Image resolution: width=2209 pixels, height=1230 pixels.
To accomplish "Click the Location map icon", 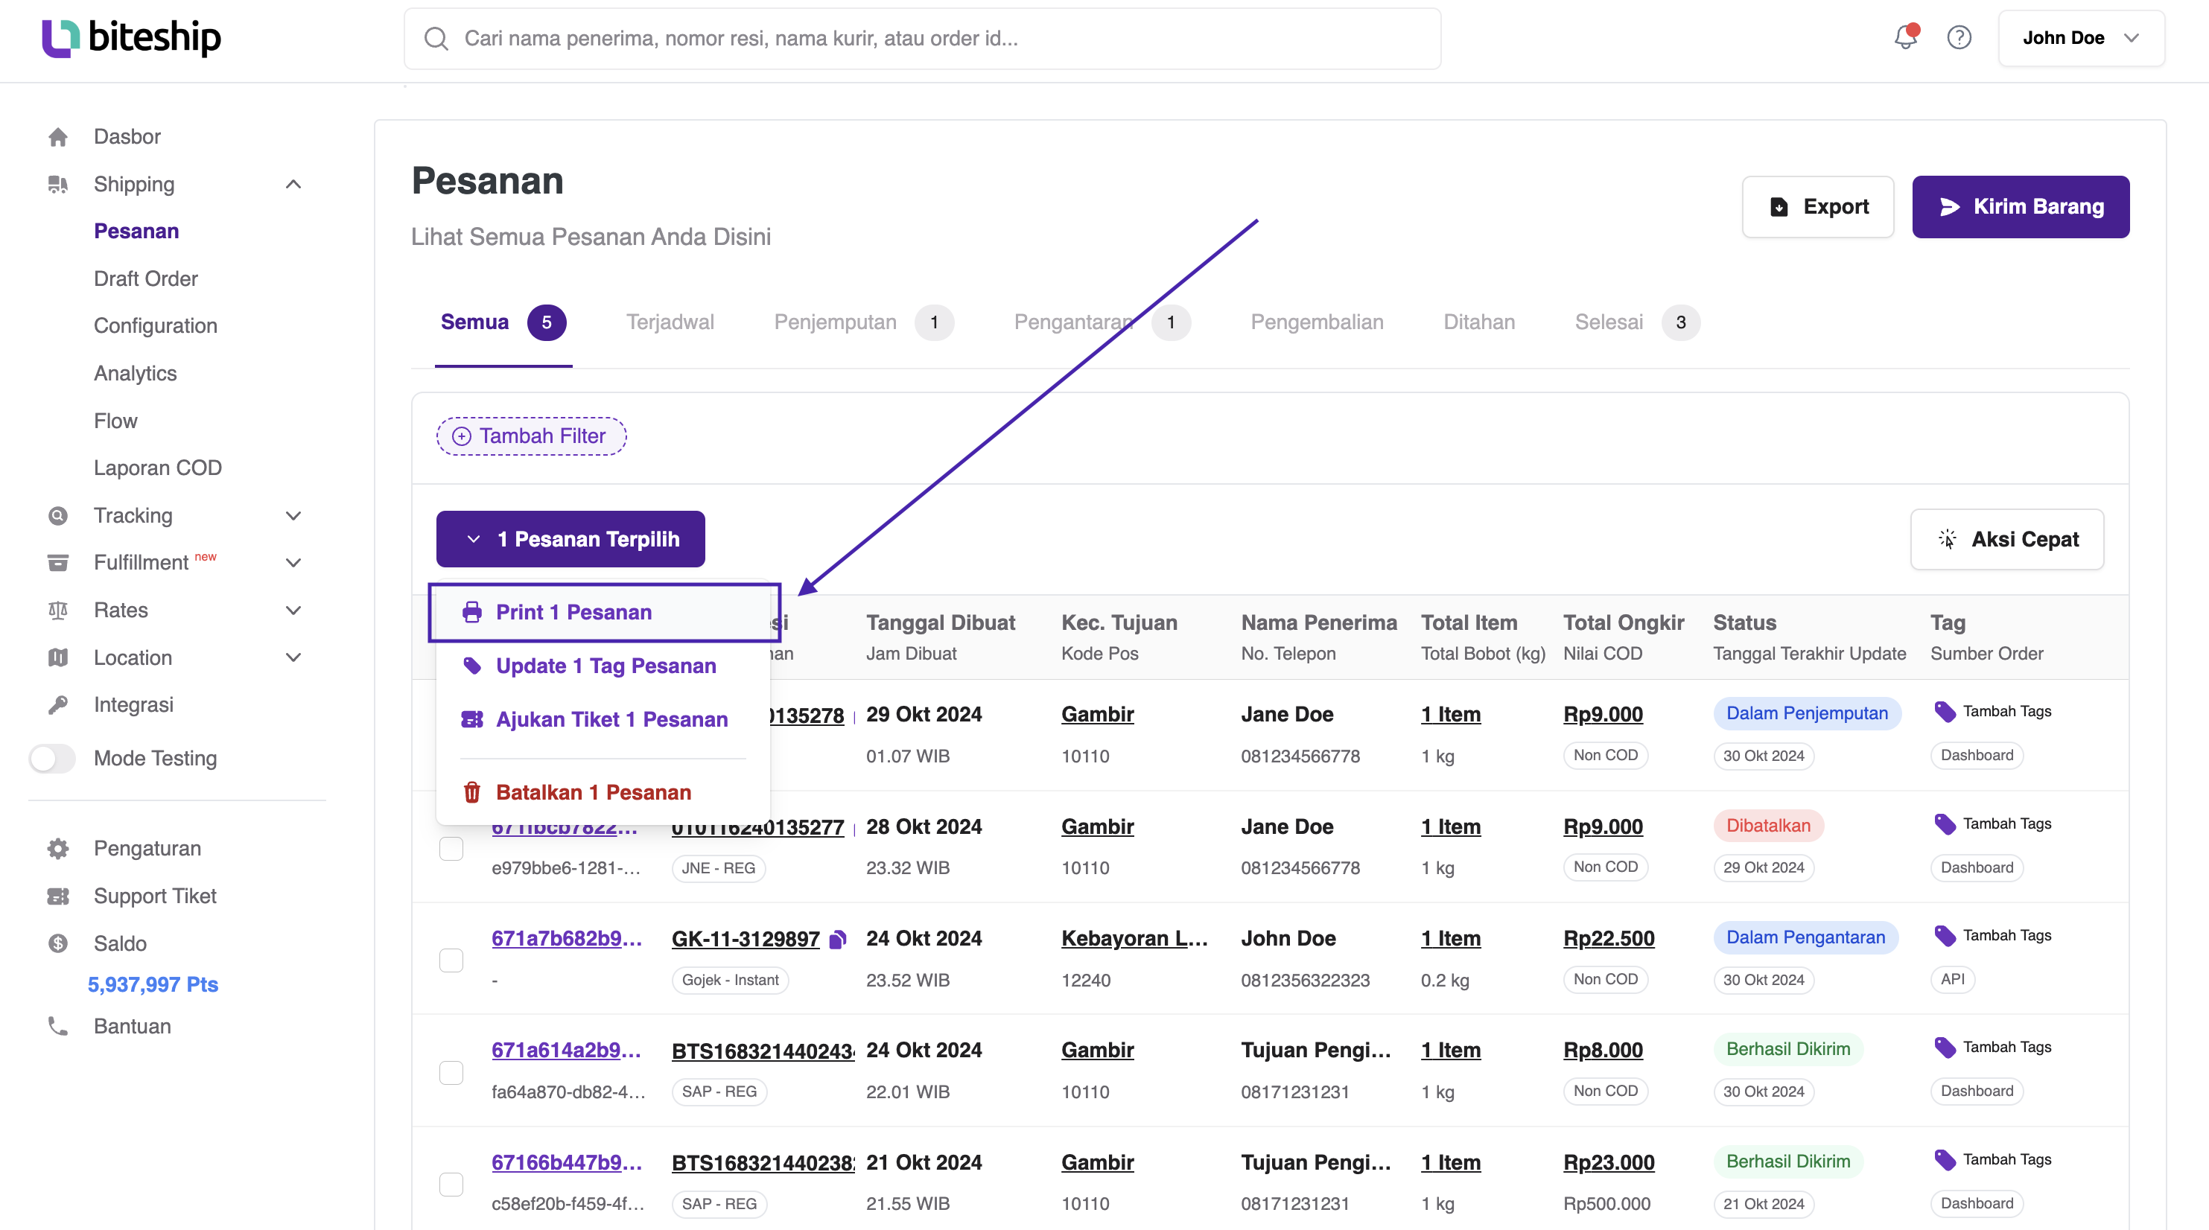I will point(57,657).
